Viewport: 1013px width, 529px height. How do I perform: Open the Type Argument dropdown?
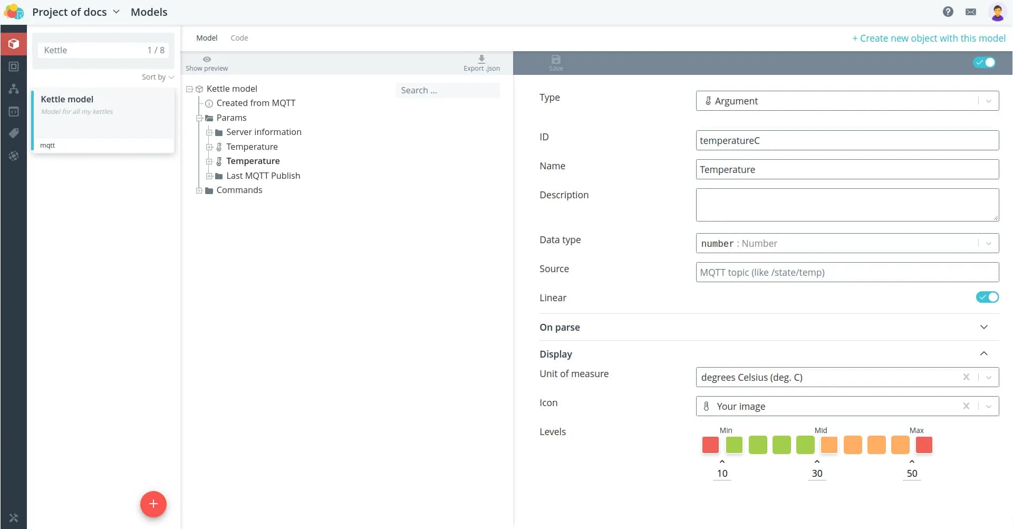pos(847,101)
